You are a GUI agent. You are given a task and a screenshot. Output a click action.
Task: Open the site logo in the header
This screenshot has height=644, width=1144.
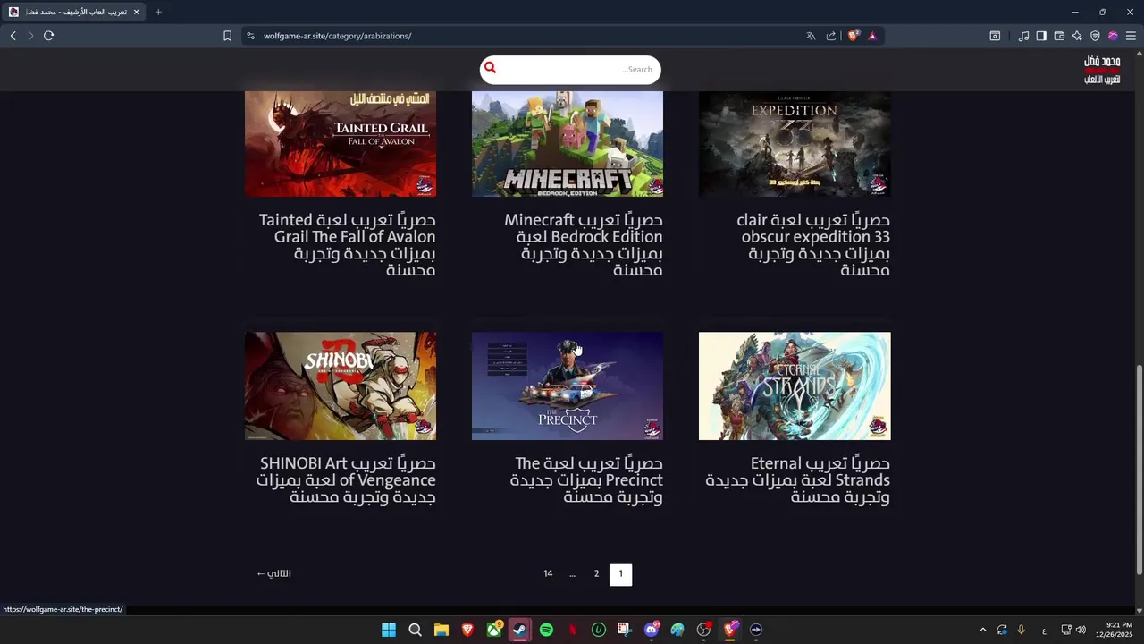(x=1102, y=70)
